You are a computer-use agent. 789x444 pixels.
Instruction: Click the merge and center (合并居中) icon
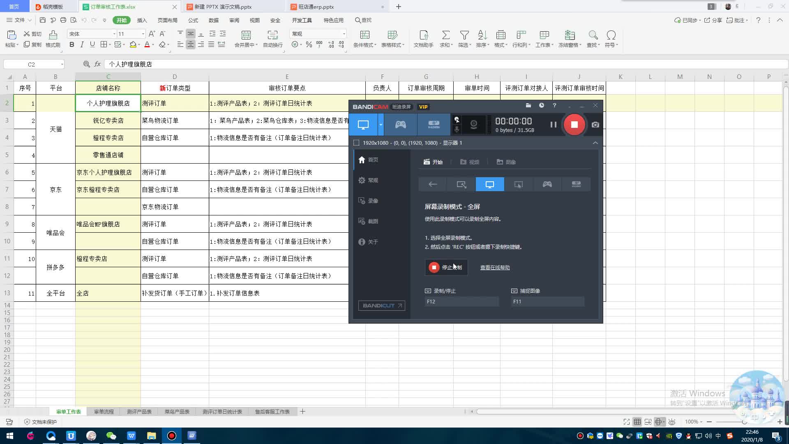click(246, 35)
